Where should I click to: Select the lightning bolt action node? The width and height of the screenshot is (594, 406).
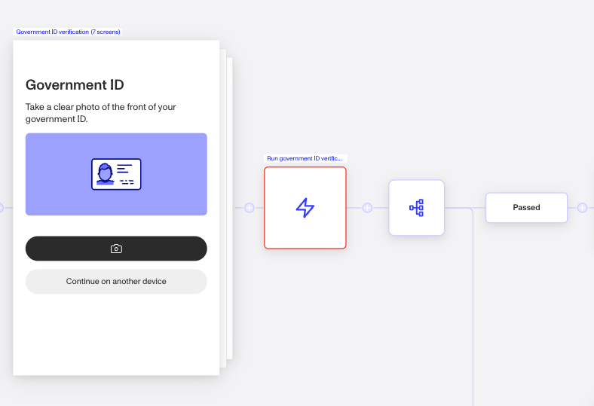click(x=305, y=208)
